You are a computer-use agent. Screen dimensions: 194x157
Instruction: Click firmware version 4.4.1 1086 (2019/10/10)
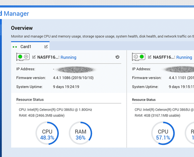pyautogui.click(x=73, y=78)
